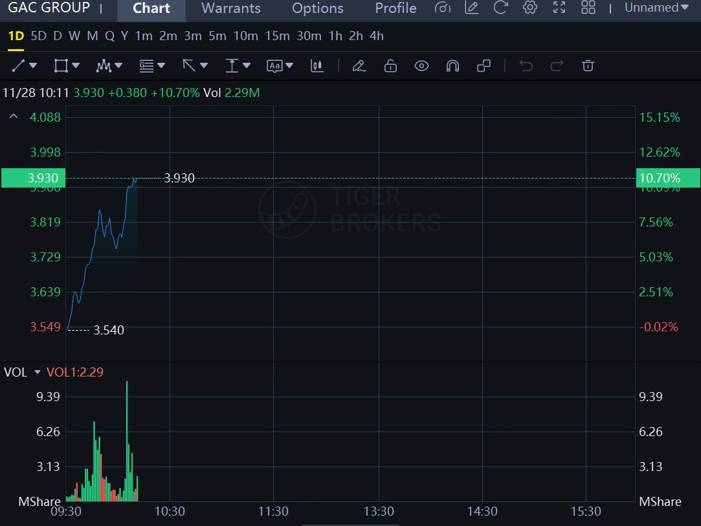Toggle magnet snap mode

click(x=452, y=65)
